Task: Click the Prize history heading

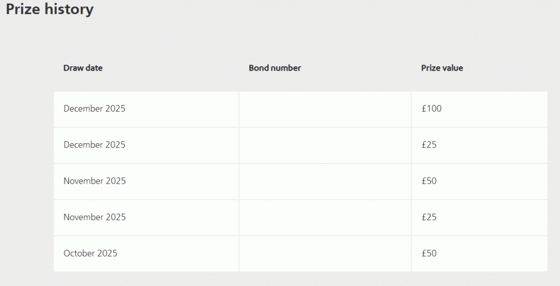Action: click(50, 9)
